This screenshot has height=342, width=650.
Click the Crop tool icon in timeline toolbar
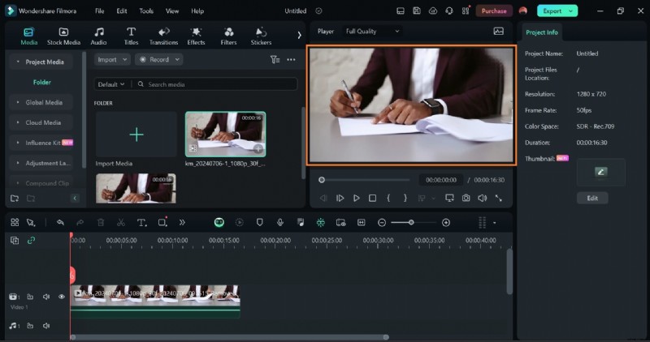point(162,223)
